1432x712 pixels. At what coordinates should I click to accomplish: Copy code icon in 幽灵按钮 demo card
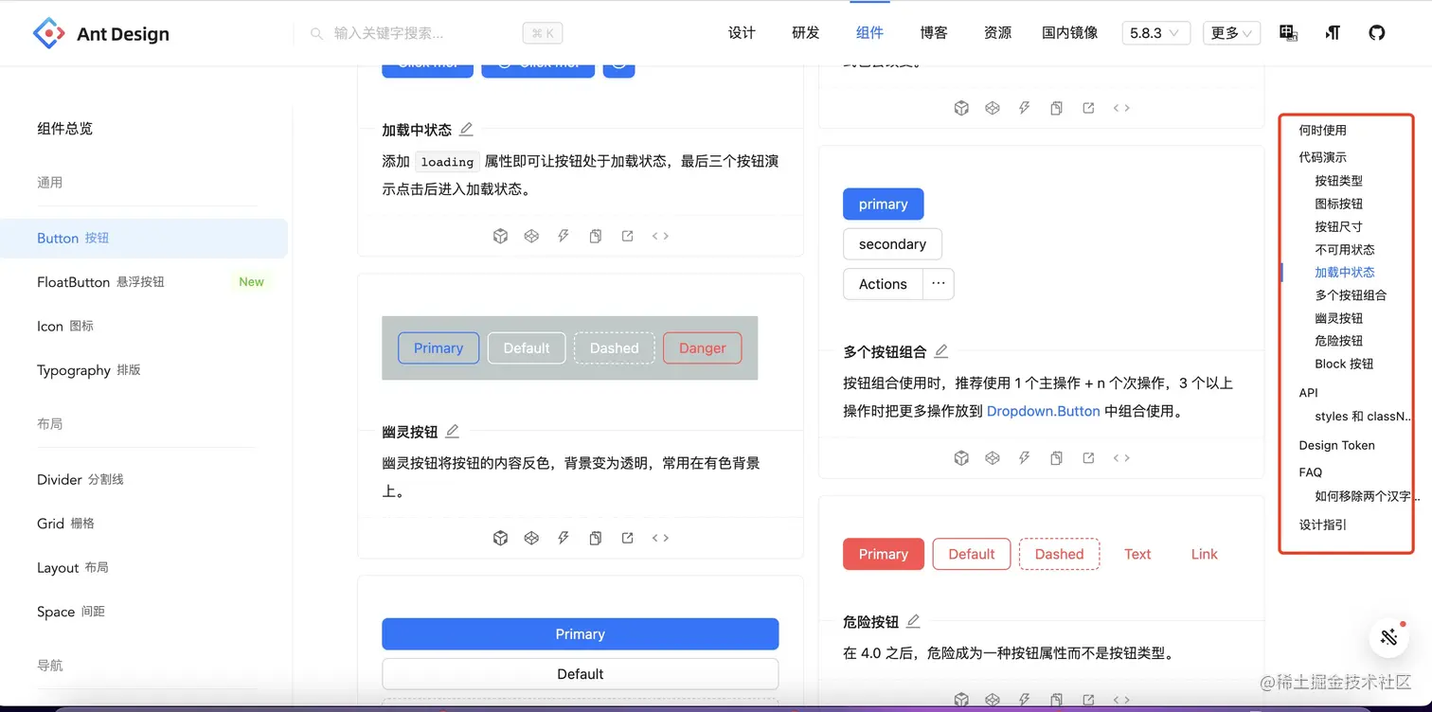click(x=596, y=538)
